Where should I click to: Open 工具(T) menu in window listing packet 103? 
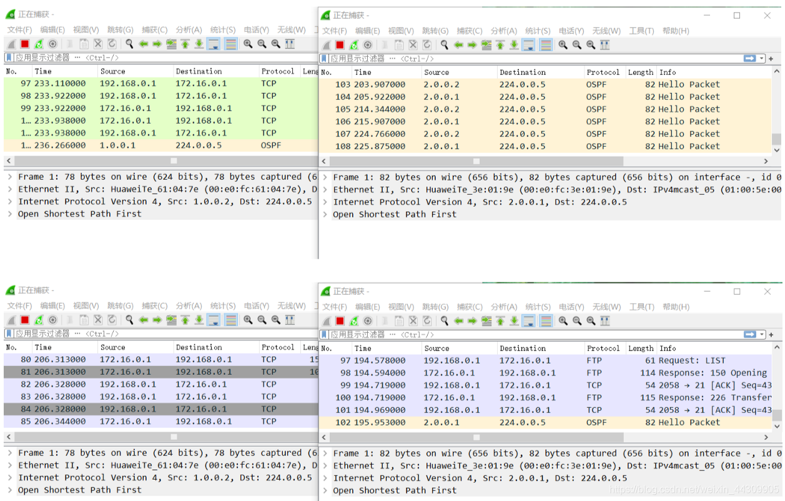tap(641, 31)
